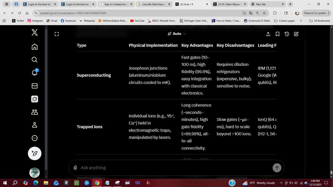Toggle Grok fullscreen expand icon
This screenshot has height=187, width=333.
57,34
